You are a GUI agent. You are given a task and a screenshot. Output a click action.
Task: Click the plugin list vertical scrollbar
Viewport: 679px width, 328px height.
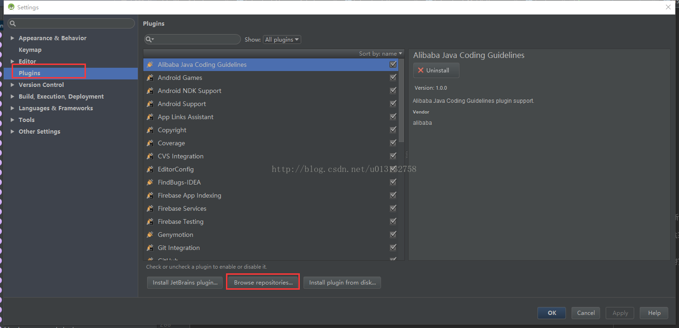pyautogui.click(x=402, y=100)
